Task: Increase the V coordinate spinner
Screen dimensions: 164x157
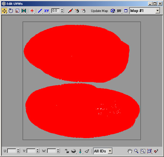Action: 37,150
